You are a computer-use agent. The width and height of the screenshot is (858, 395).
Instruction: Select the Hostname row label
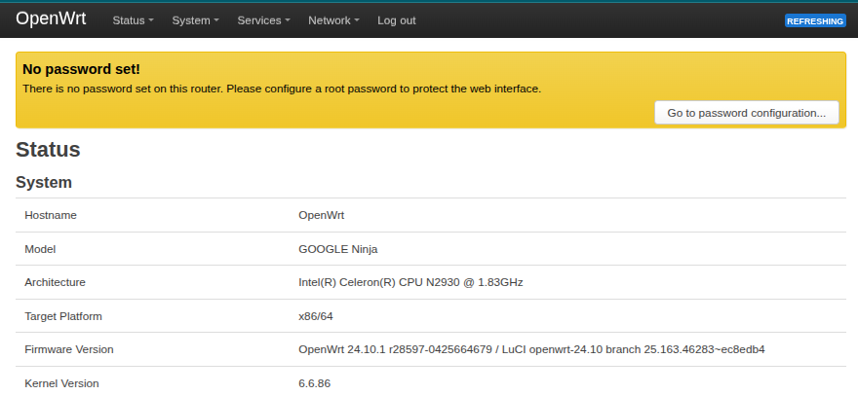(x=51, y=215)
